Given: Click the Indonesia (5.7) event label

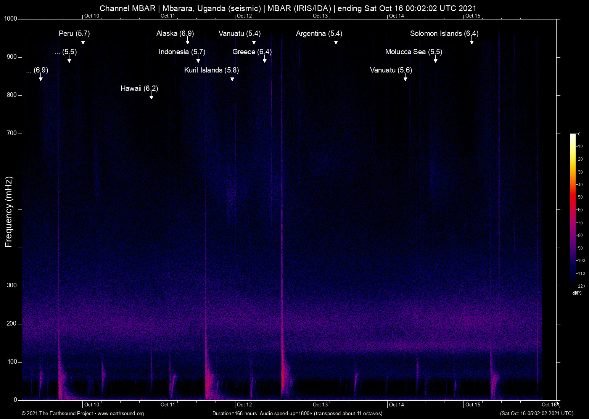Looking at the screenshot, I should [182, 52].
